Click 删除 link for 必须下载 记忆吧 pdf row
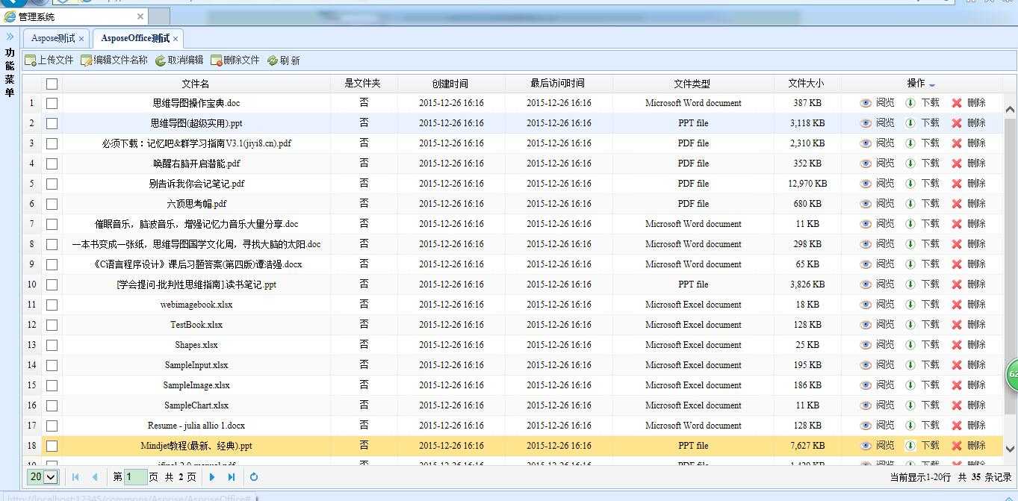This screenshot has width=1018, height=501. (x=976, y=143)
